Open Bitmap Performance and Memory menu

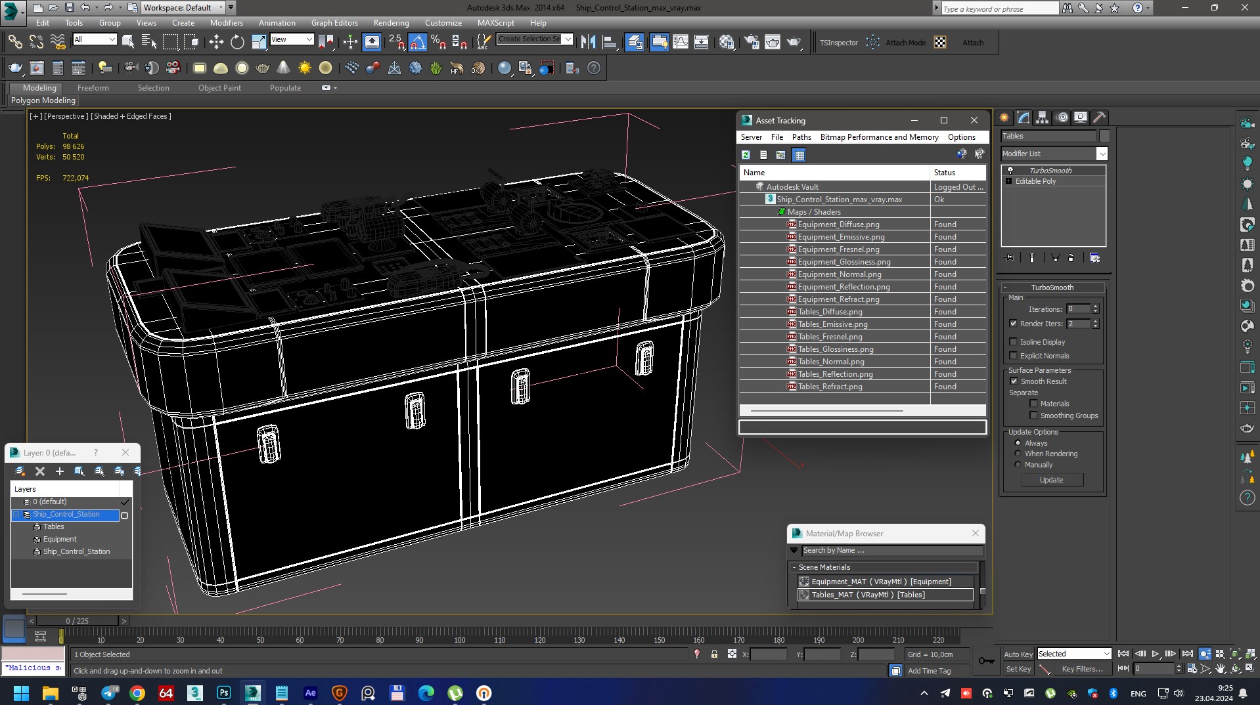(879, 137)
